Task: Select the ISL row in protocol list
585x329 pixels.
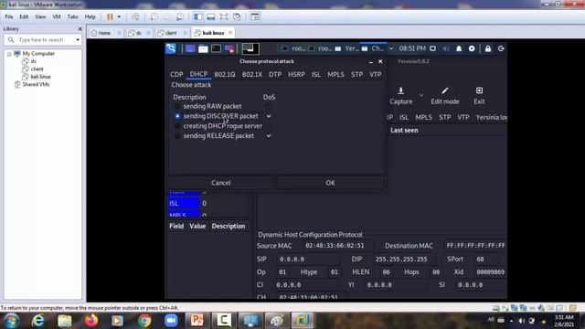Action: (x=209, y=203)
